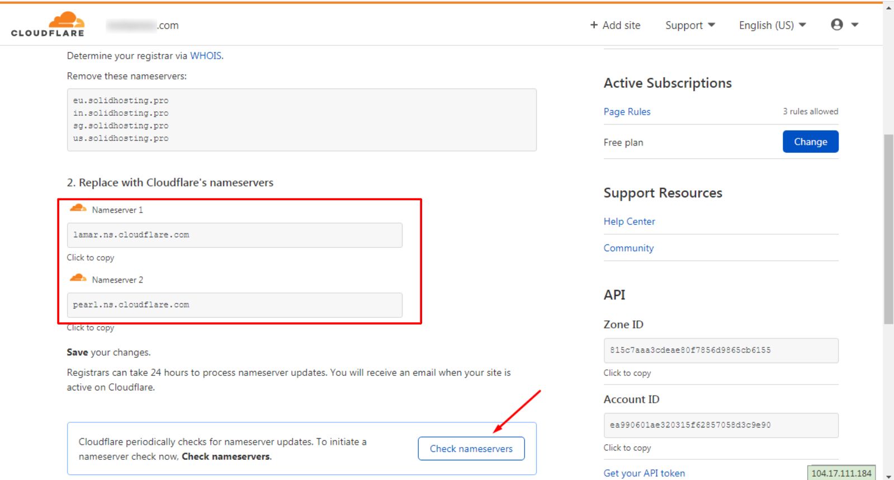Open the WHOIS link
Viewport: 894px width, 480px height.
click(206, 55)
